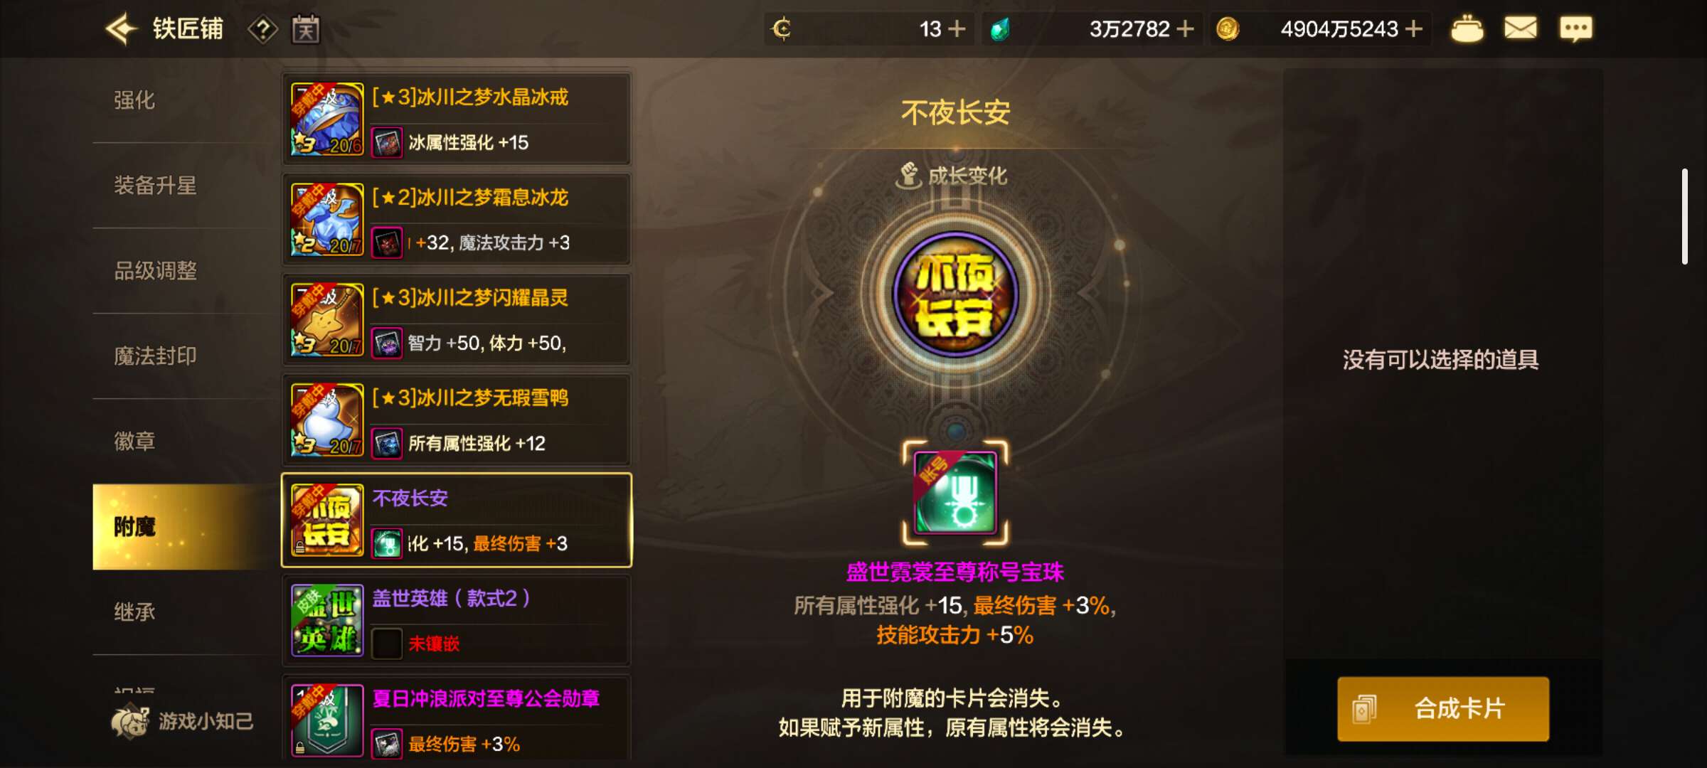Click the vertical scrollbar on right panel
Viewport: 1707px width, 768px height.
[x=1684, y=216]
